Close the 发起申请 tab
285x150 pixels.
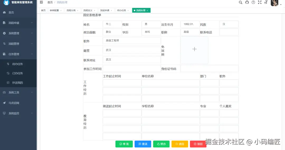tap(111, 11)
